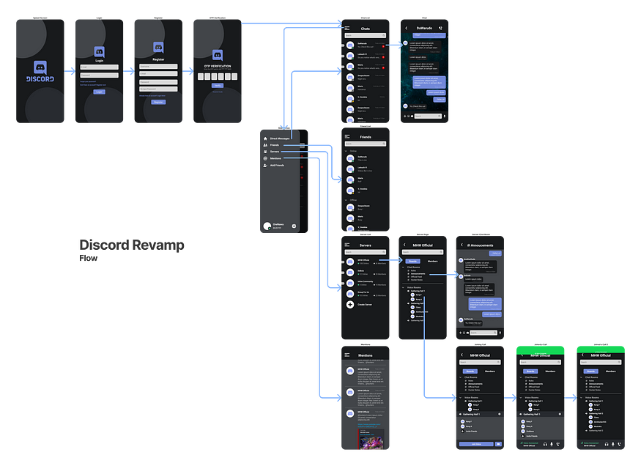The height and width of the screenshot is (466, 641).
Task: Tap headphones icon on rightmost joined-call screen
Action: point(607,444)
